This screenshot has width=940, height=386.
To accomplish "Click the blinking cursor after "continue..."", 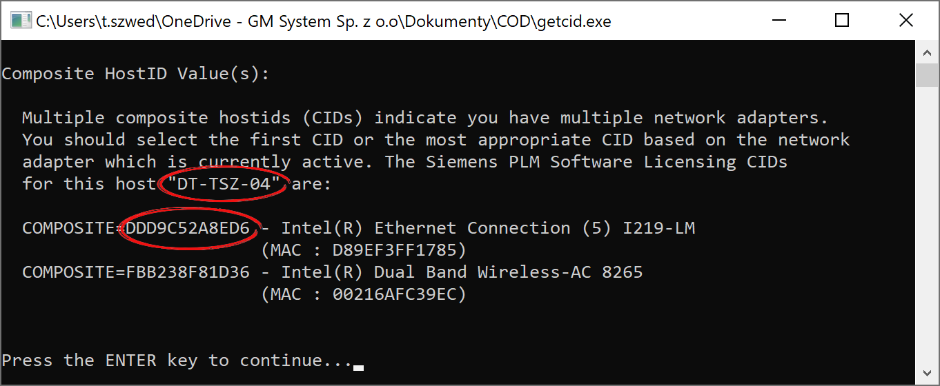I will click(358, 367).
